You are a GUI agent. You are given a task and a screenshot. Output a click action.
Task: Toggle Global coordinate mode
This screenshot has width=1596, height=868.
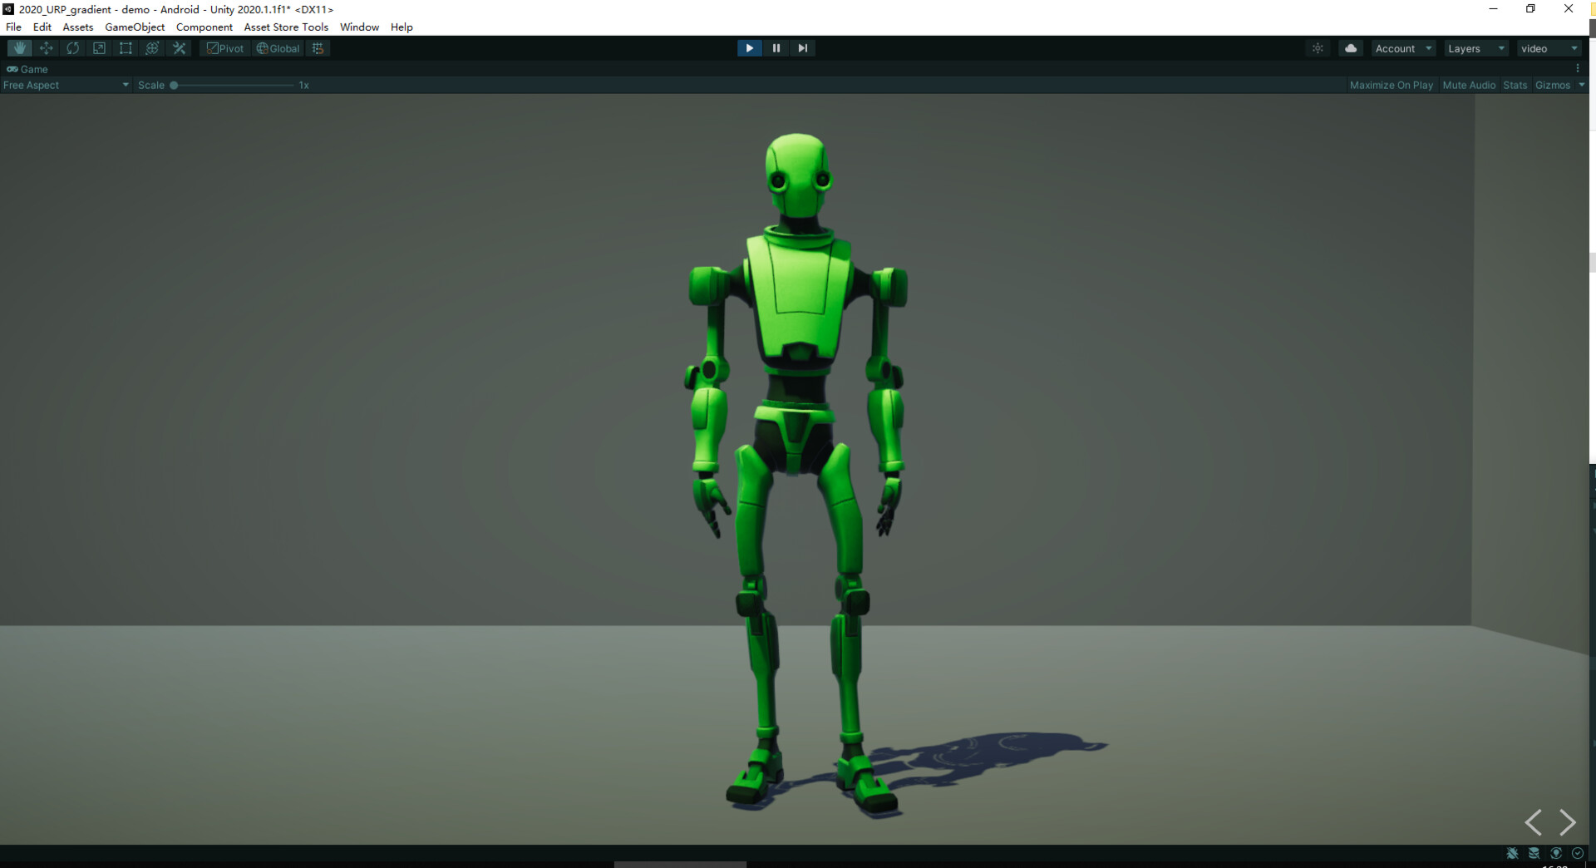point(278,48)
